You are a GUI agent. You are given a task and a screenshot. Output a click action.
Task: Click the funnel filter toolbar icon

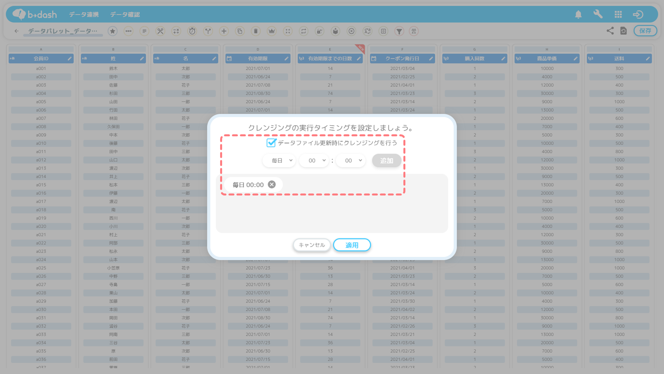click(x=399, y=31)
